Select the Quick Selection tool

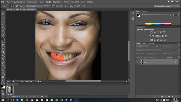click(3, 24)
